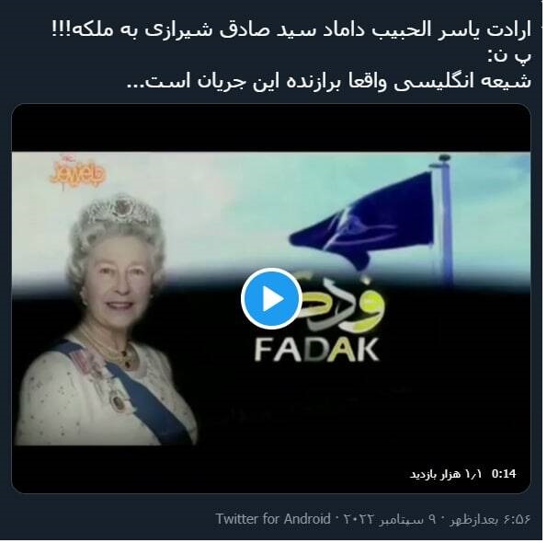Screen dimensions: 547x543
Task: Click the tweet's first line about یاسر الحبیب
Action: 291,29
